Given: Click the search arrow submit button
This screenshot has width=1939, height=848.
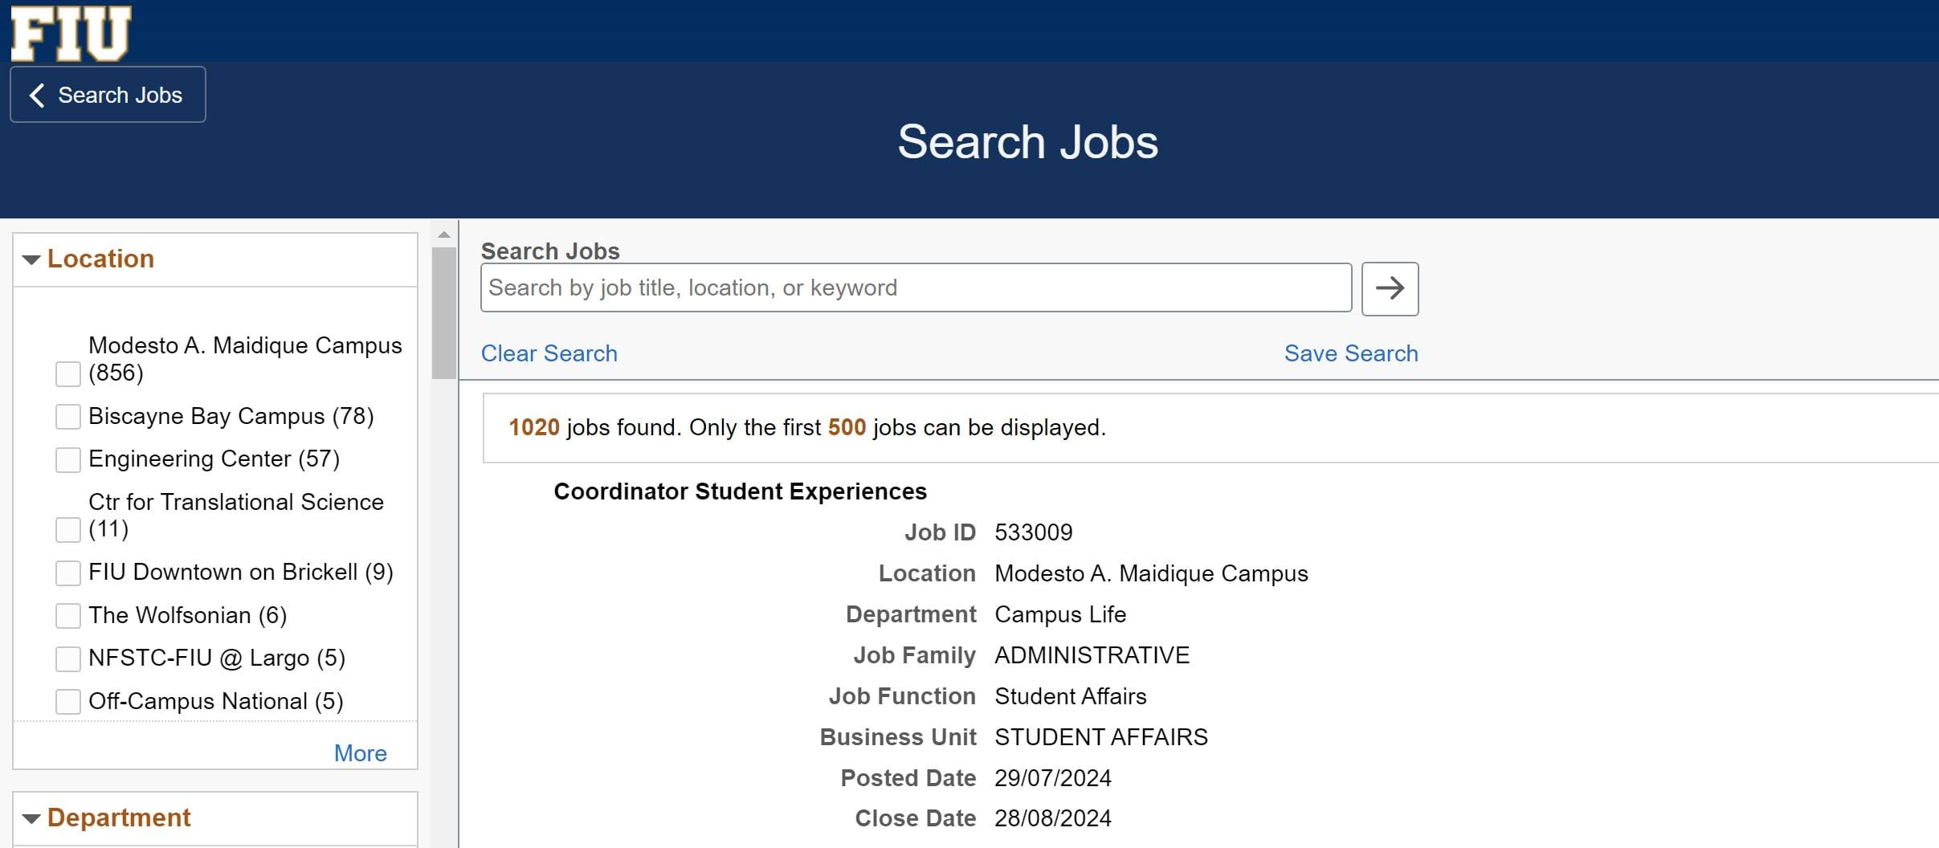Looking at the screenshot, I should [1390, 288].
